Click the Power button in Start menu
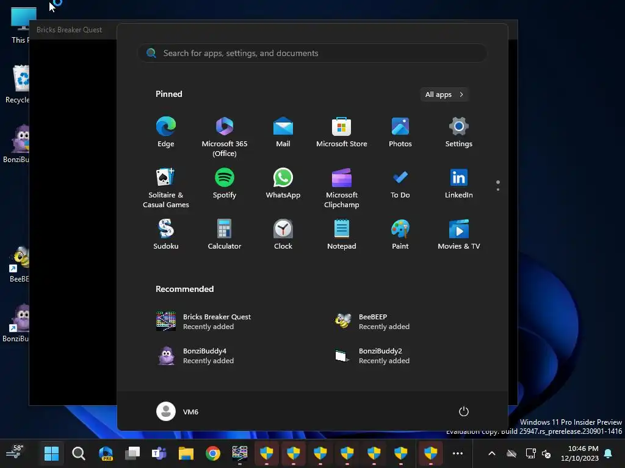 pos(463,411)
